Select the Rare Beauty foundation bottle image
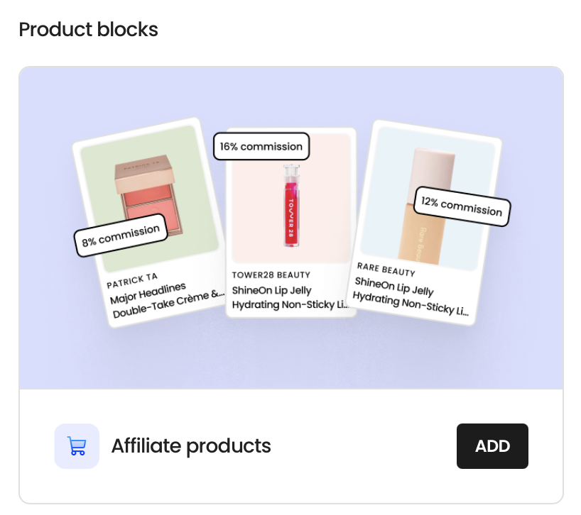Image resolution: width=581 pixels, height=515 pixels. click(x=428, y=199)
